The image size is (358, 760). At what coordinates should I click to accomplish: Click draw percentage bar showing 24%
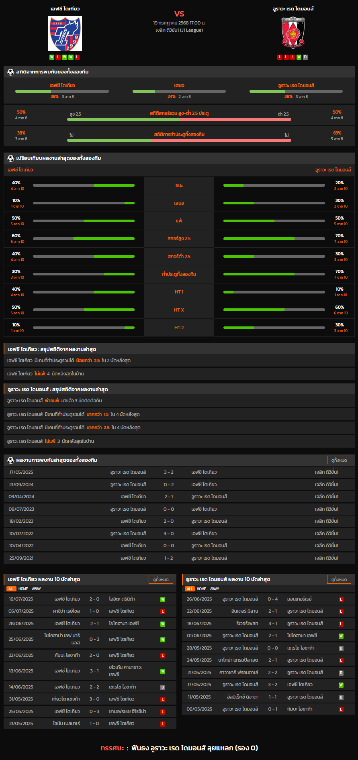coord(179,92)
